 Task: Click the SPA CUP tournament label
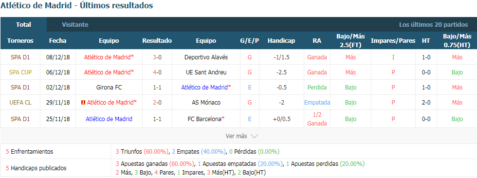coord(20,72)
